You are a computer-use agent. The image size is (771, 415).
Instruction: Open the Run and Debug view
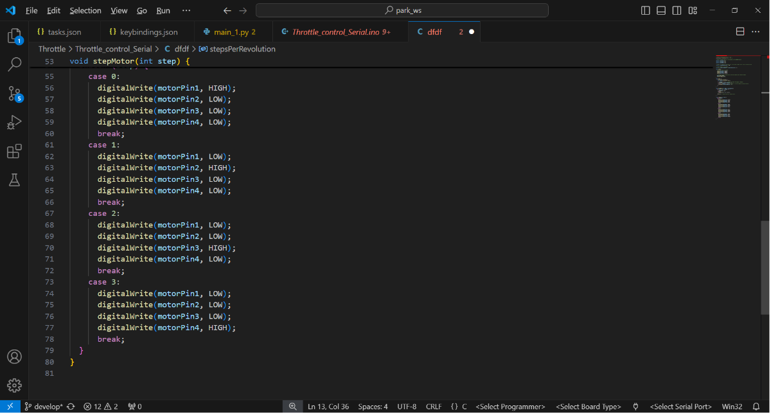(x=14, y=122)
